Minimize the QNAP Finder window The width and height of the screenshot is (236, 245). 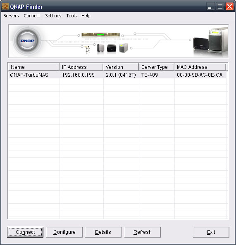click(210, 7)
